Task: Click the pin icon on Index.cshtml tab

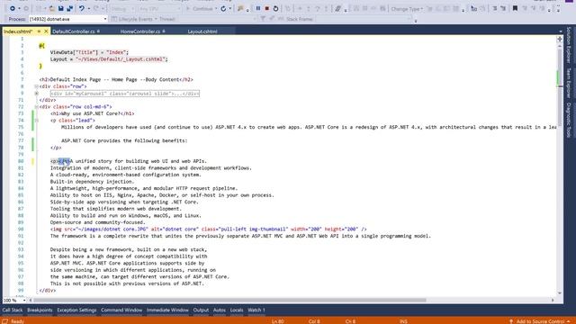Action: pyautogui.click(x=39, y=31)
